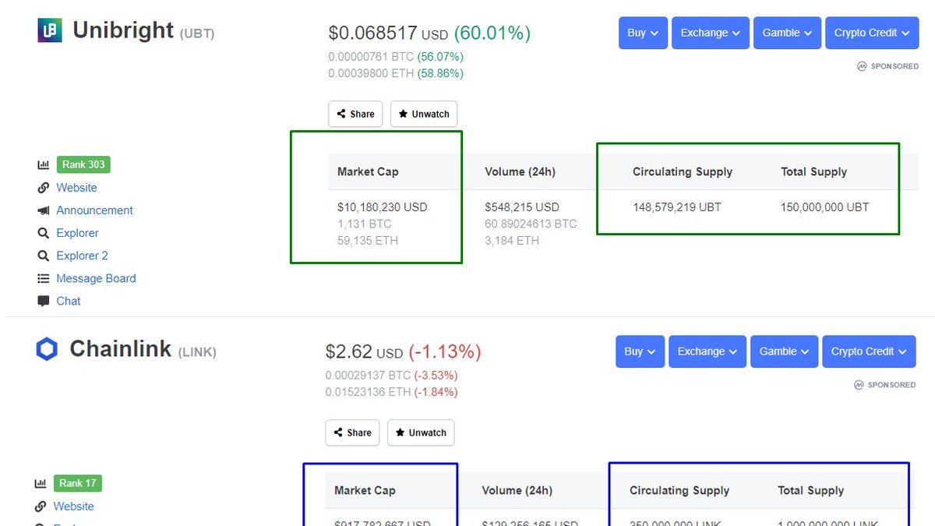The width and height of the screenshot is (935, 526).
Task: Click the Unibright logo icon
Action: pyautogui.click(x=50, y=30)
